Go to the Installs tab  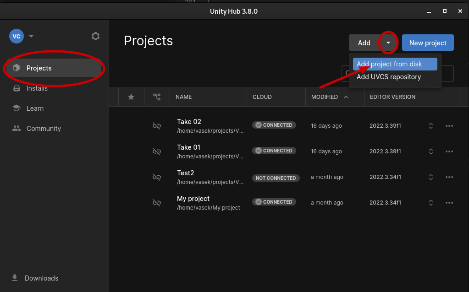(x=37, y=88)
